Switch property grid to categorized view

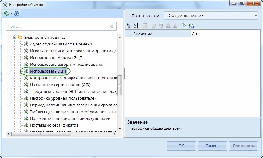point(129,26)
